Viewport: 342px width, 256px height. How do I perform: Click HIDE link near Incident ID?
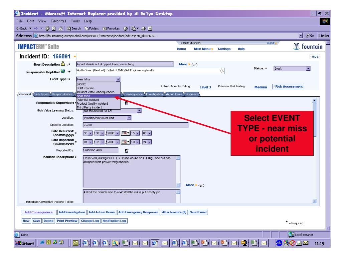(x=314, y=57)
